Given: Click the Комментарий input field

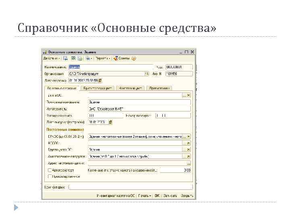Looking at the screenshot, I should 130,187.
